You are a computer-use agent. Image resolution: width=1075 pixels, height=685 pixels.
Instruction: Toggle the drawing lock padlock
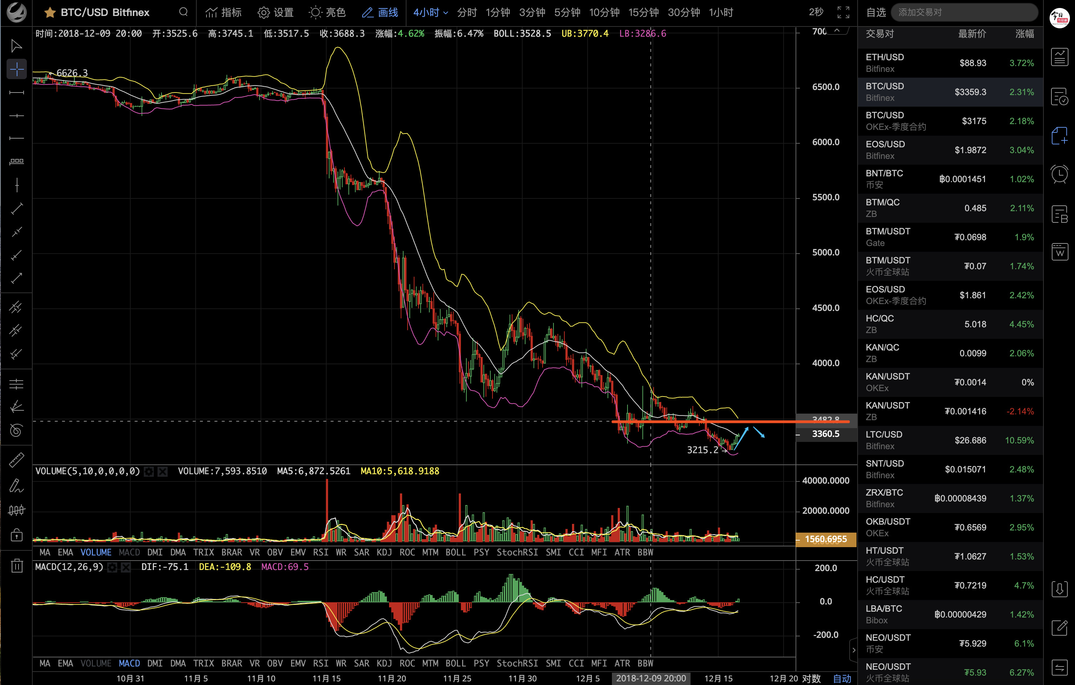coord(17,535)
